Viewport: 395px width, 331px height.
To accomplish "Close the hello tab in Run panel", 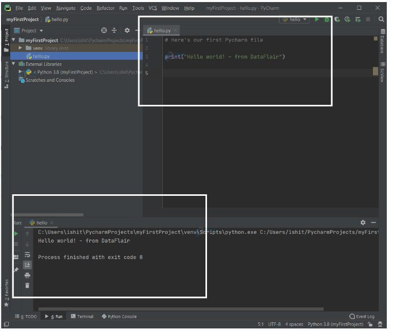I will point(52,223).
